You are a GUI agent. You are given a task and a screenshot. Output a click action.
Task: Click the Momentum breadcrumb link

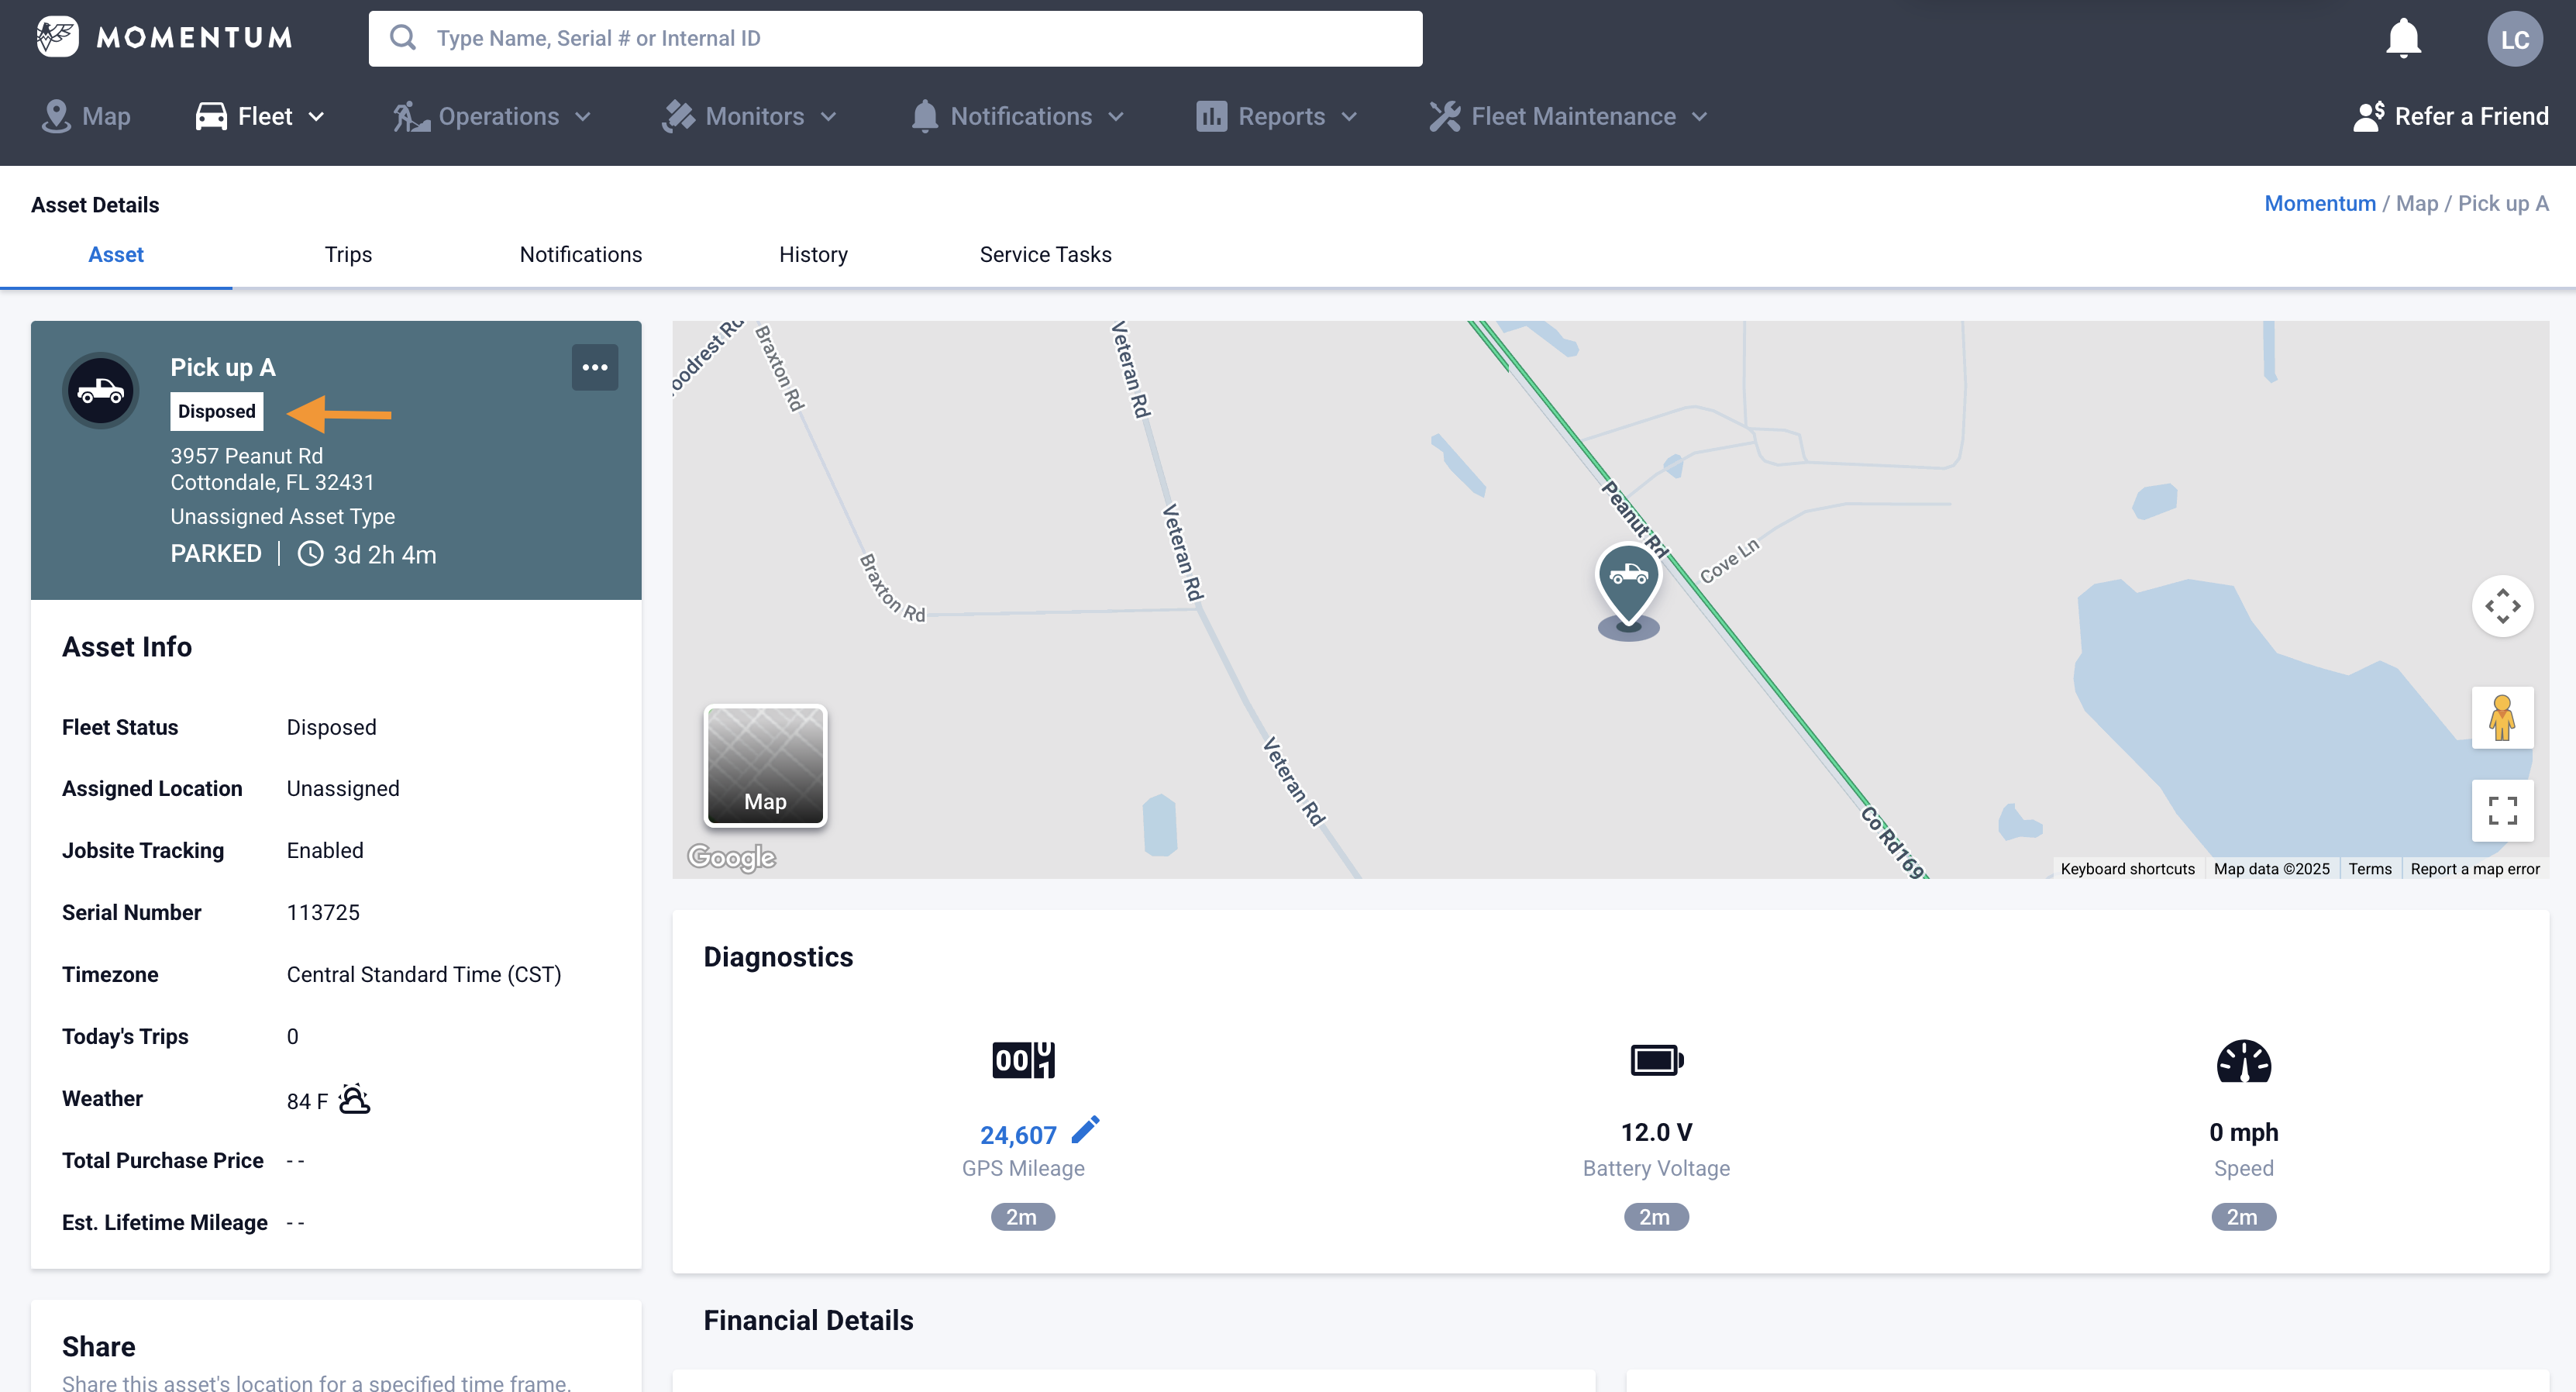2319,203
